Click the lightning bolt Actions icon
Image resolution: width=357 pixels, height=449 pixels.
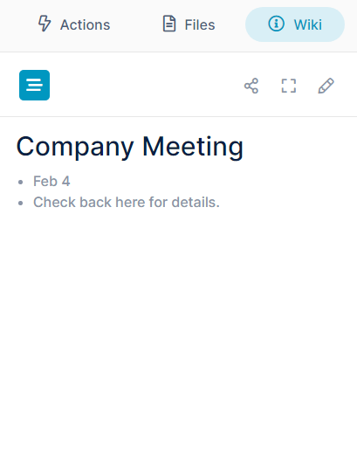pos(45,24)
